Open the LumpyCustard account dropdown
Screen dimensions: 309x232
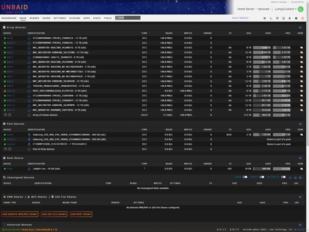[286, 9]
